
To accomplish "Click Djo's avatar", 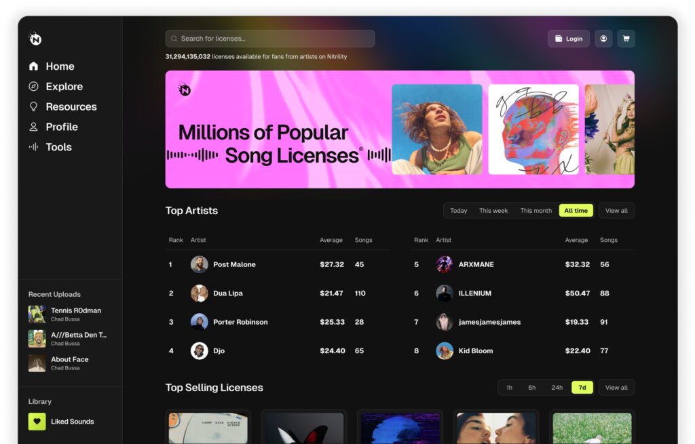I will pyautogui.click(x=199, y=350).
